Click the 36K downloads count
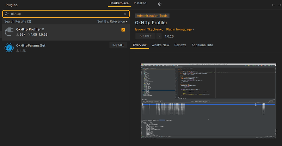Image resolution: width=282 pixels, height=146 pixels. [21, 35]
